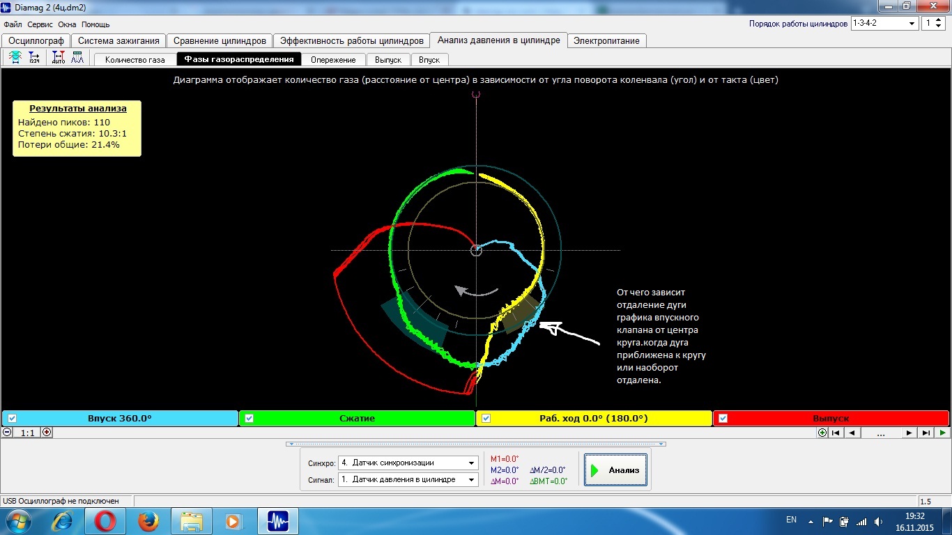Viewport: 952px width, 535px height.
Task: Click the Степень сжатия: 10.3:1 line
Action: [72, 133]
